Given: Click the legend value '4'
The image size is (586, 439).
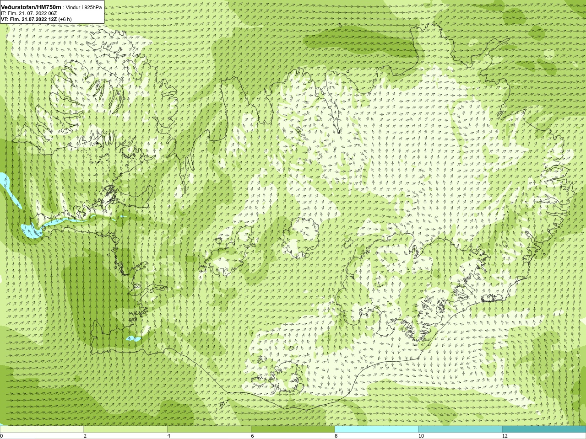Looking at the screenshot, I should tap(169, 436).
